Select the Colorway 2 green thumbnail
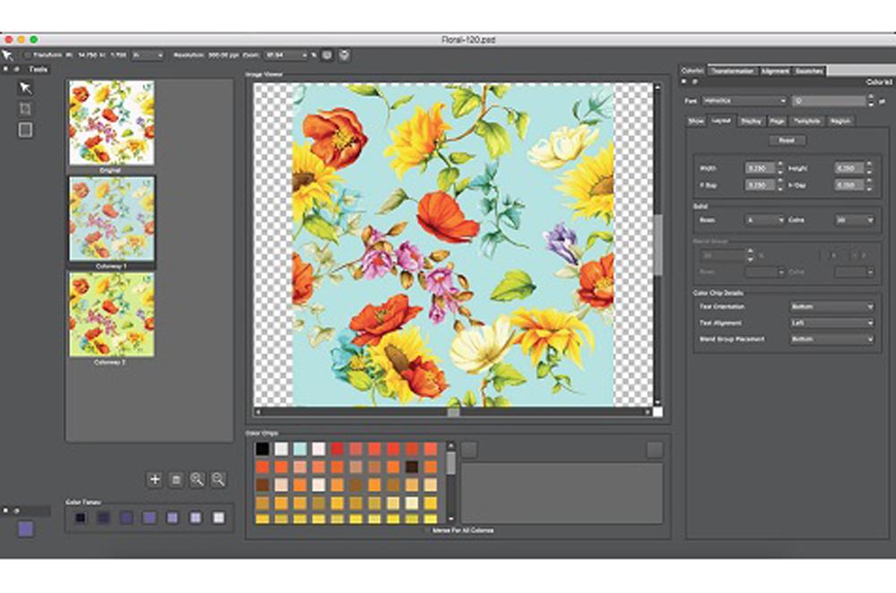This screenshot has width=896, height=593. point(111,314)
